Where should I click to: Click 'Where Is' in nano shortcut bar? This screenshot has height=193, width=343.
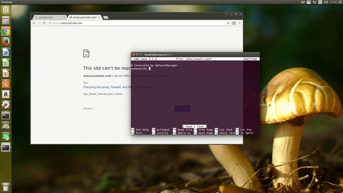pos(184,133)
